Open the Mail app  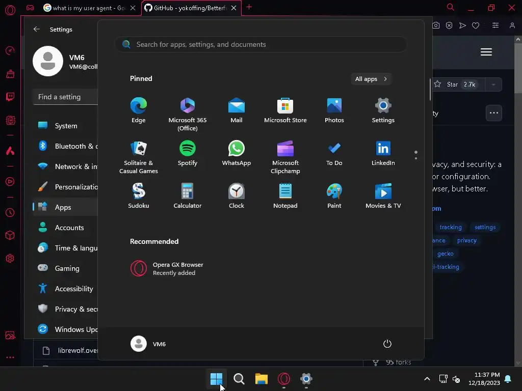click(237, 110)
